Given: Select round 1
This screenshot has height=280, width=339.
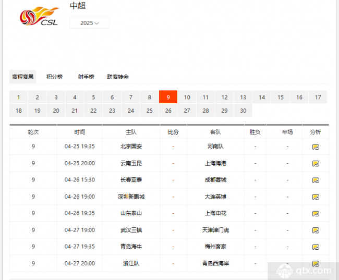Looking at the screenshot, I should pos(19,97).
